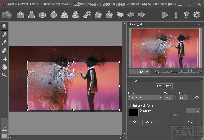Click the gray square view icon at bottom-left
Screen dimensions: 204x140
pos(4,136)
